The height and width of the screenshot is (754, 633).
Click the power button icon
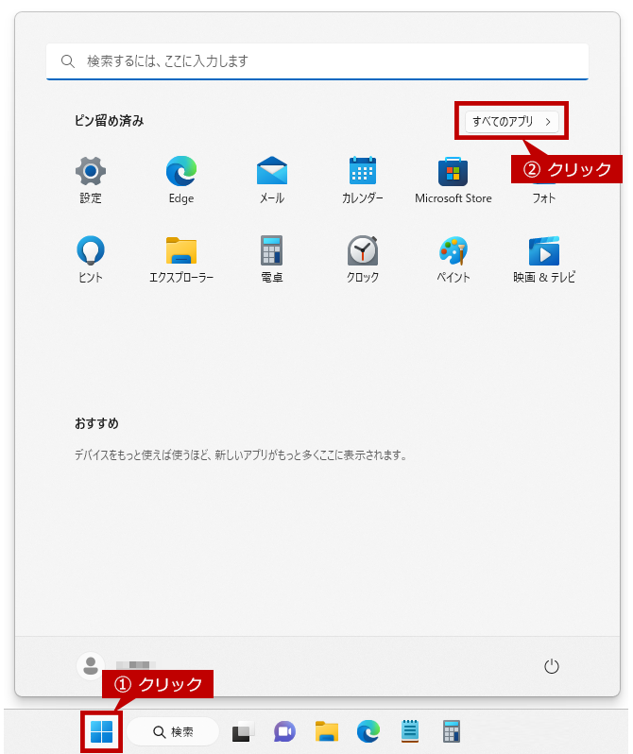pyautogui.click(x=551, y=666)
